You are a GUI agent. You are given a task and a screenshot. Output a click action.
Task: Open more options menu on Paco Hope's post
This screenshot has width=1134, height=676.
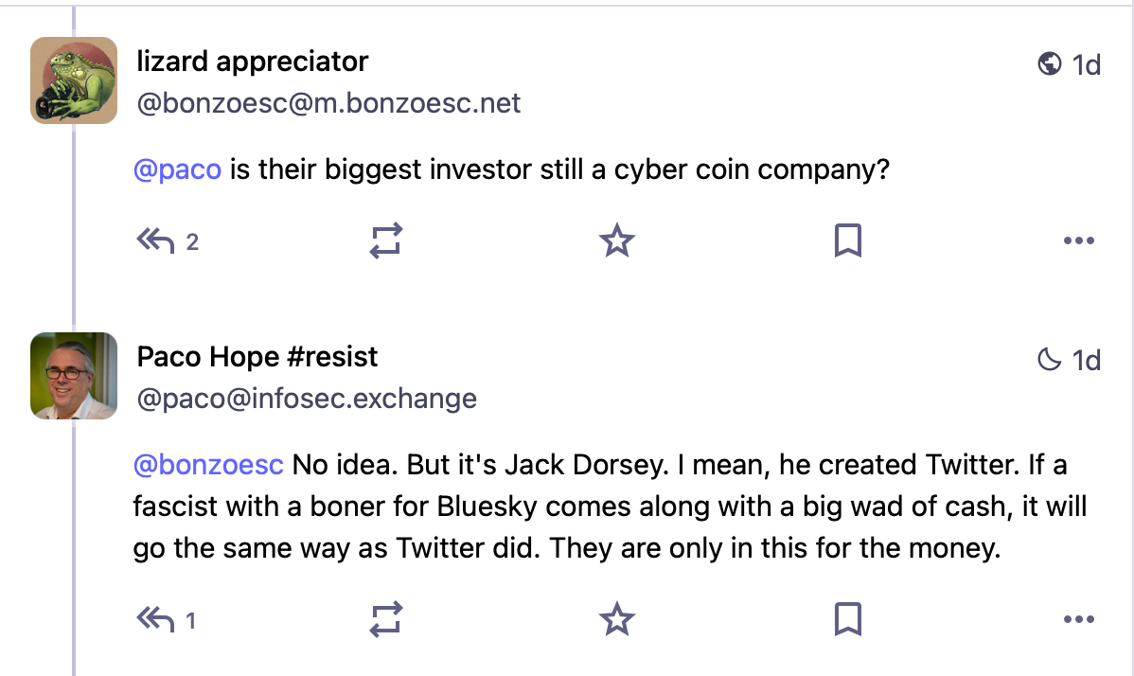tap(1078, 620)
